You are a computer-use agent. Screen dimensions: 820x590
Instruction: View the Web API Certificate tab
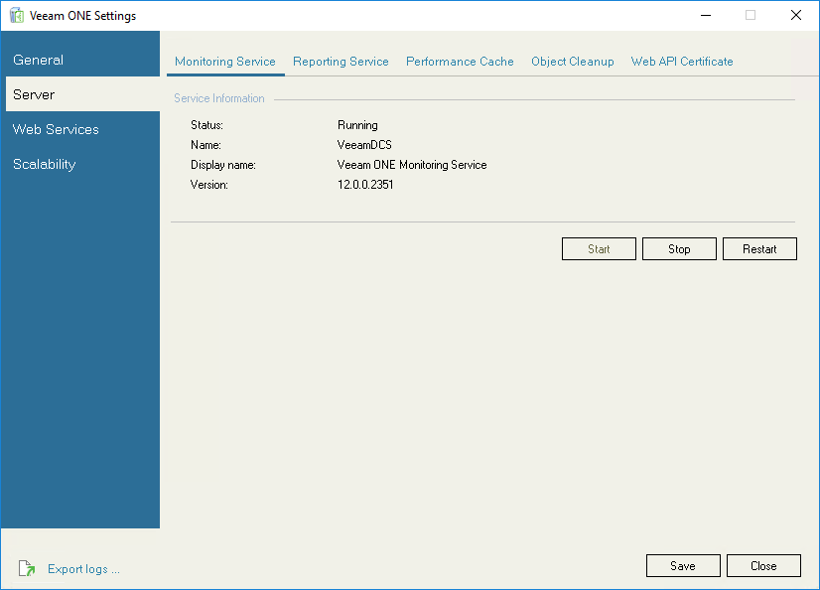tap(682, 61)
